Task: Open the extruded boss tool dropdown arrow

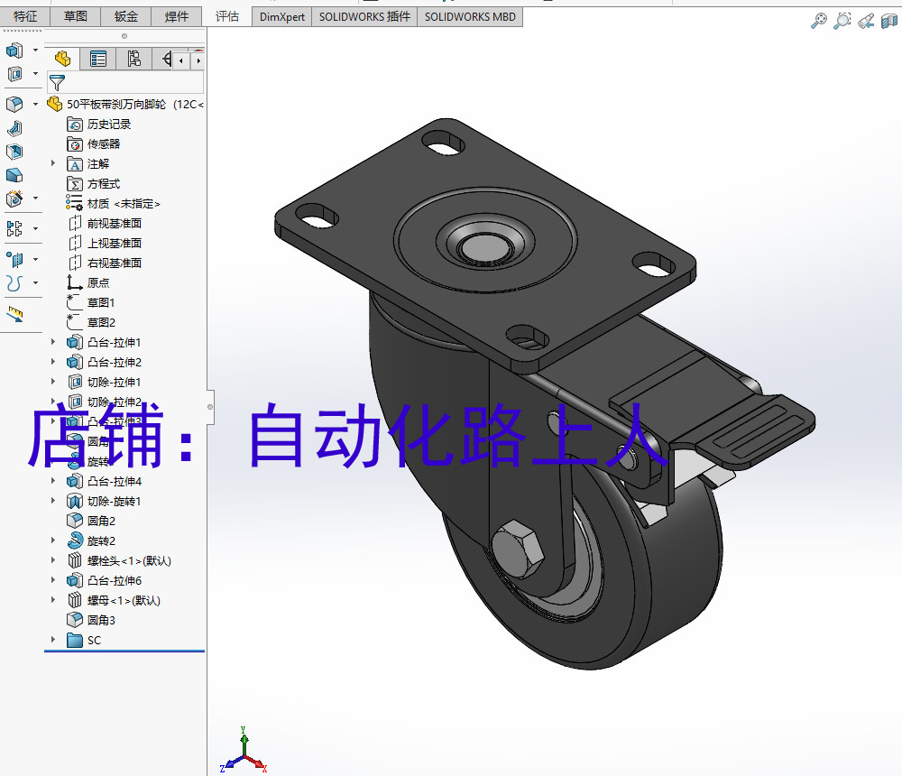Action: point(36,51)
